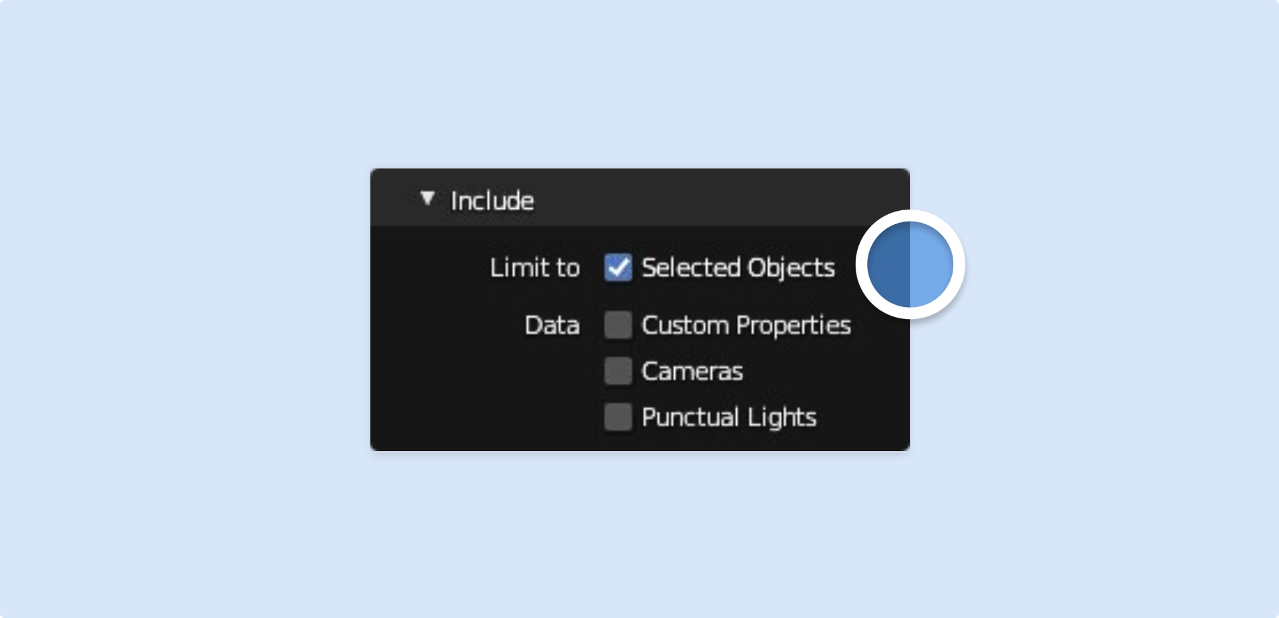Click the Punctual Lights label text
Screen dimensions: 1279x618
tap(729, 418)
